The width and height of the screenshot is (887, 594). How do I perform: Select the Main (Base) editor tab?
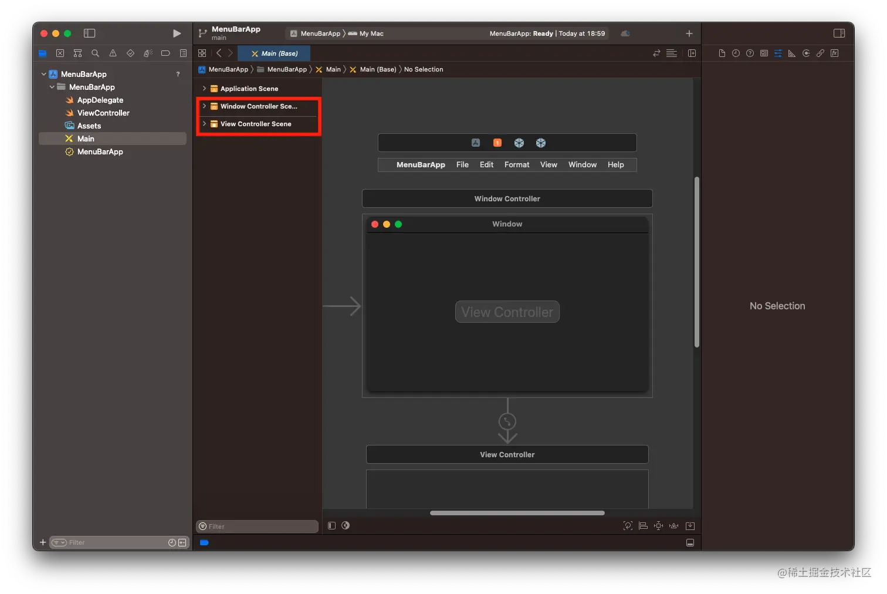pos(274,53)
